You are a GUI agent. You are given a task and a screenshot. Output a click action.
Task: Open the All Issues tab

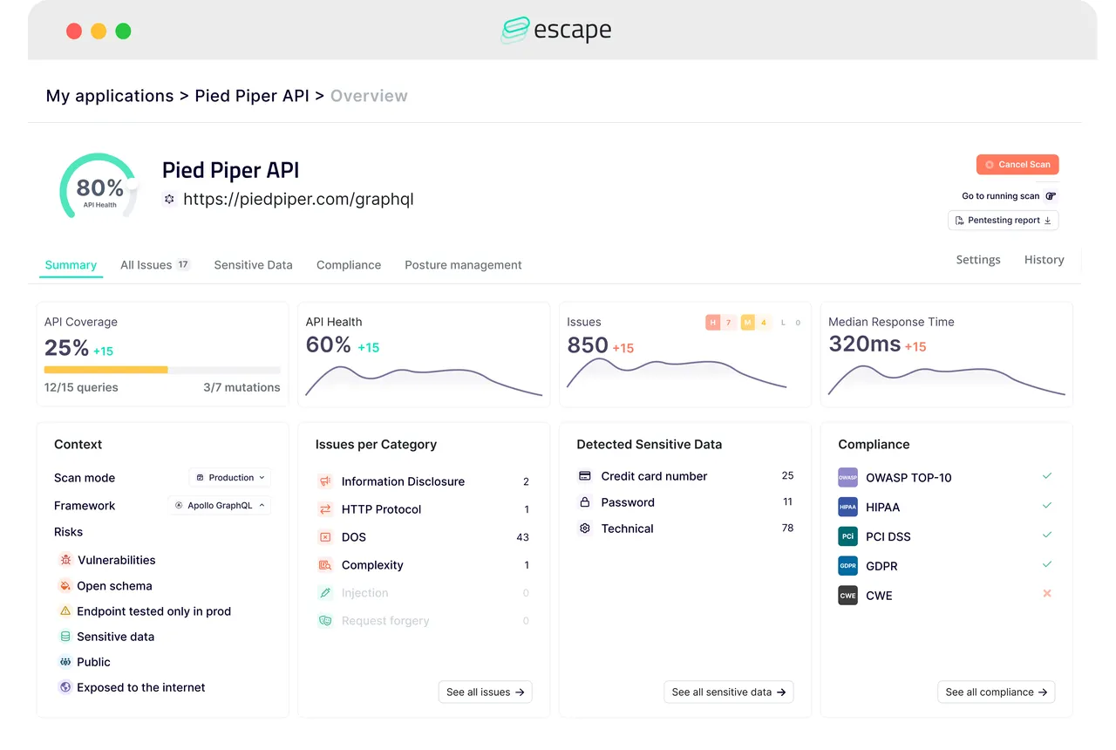[155, 265]
